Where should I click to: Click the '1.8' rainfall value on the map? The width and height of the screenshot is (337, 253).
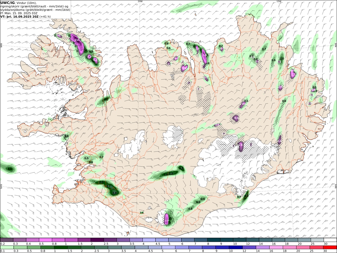166,174
